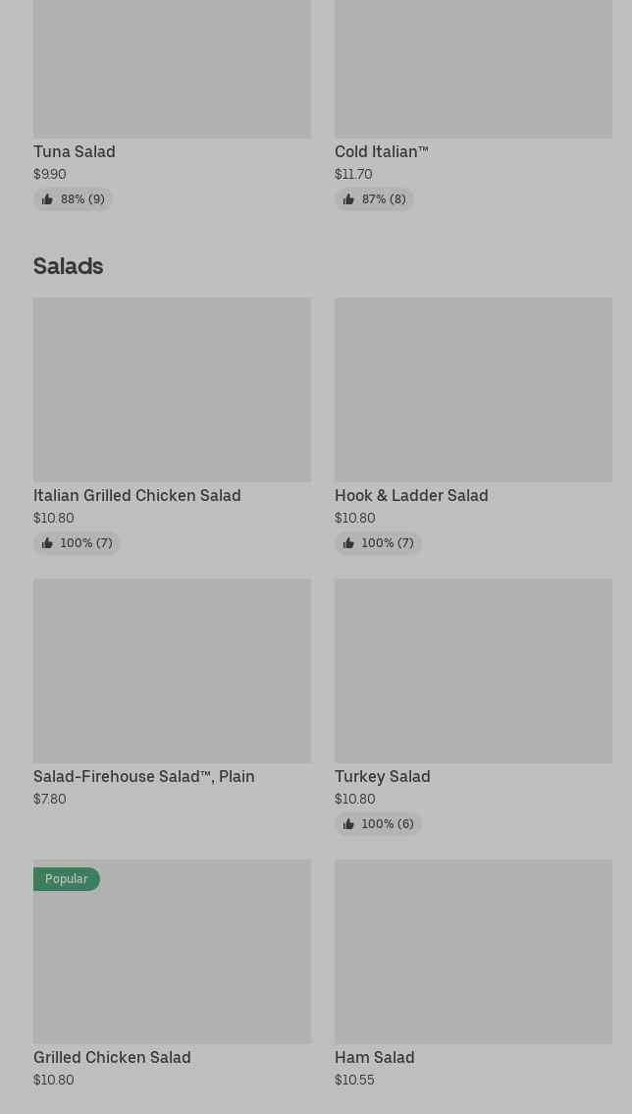Click the 100% (6) rating on Turkey Salad

[x=388, y=824]
